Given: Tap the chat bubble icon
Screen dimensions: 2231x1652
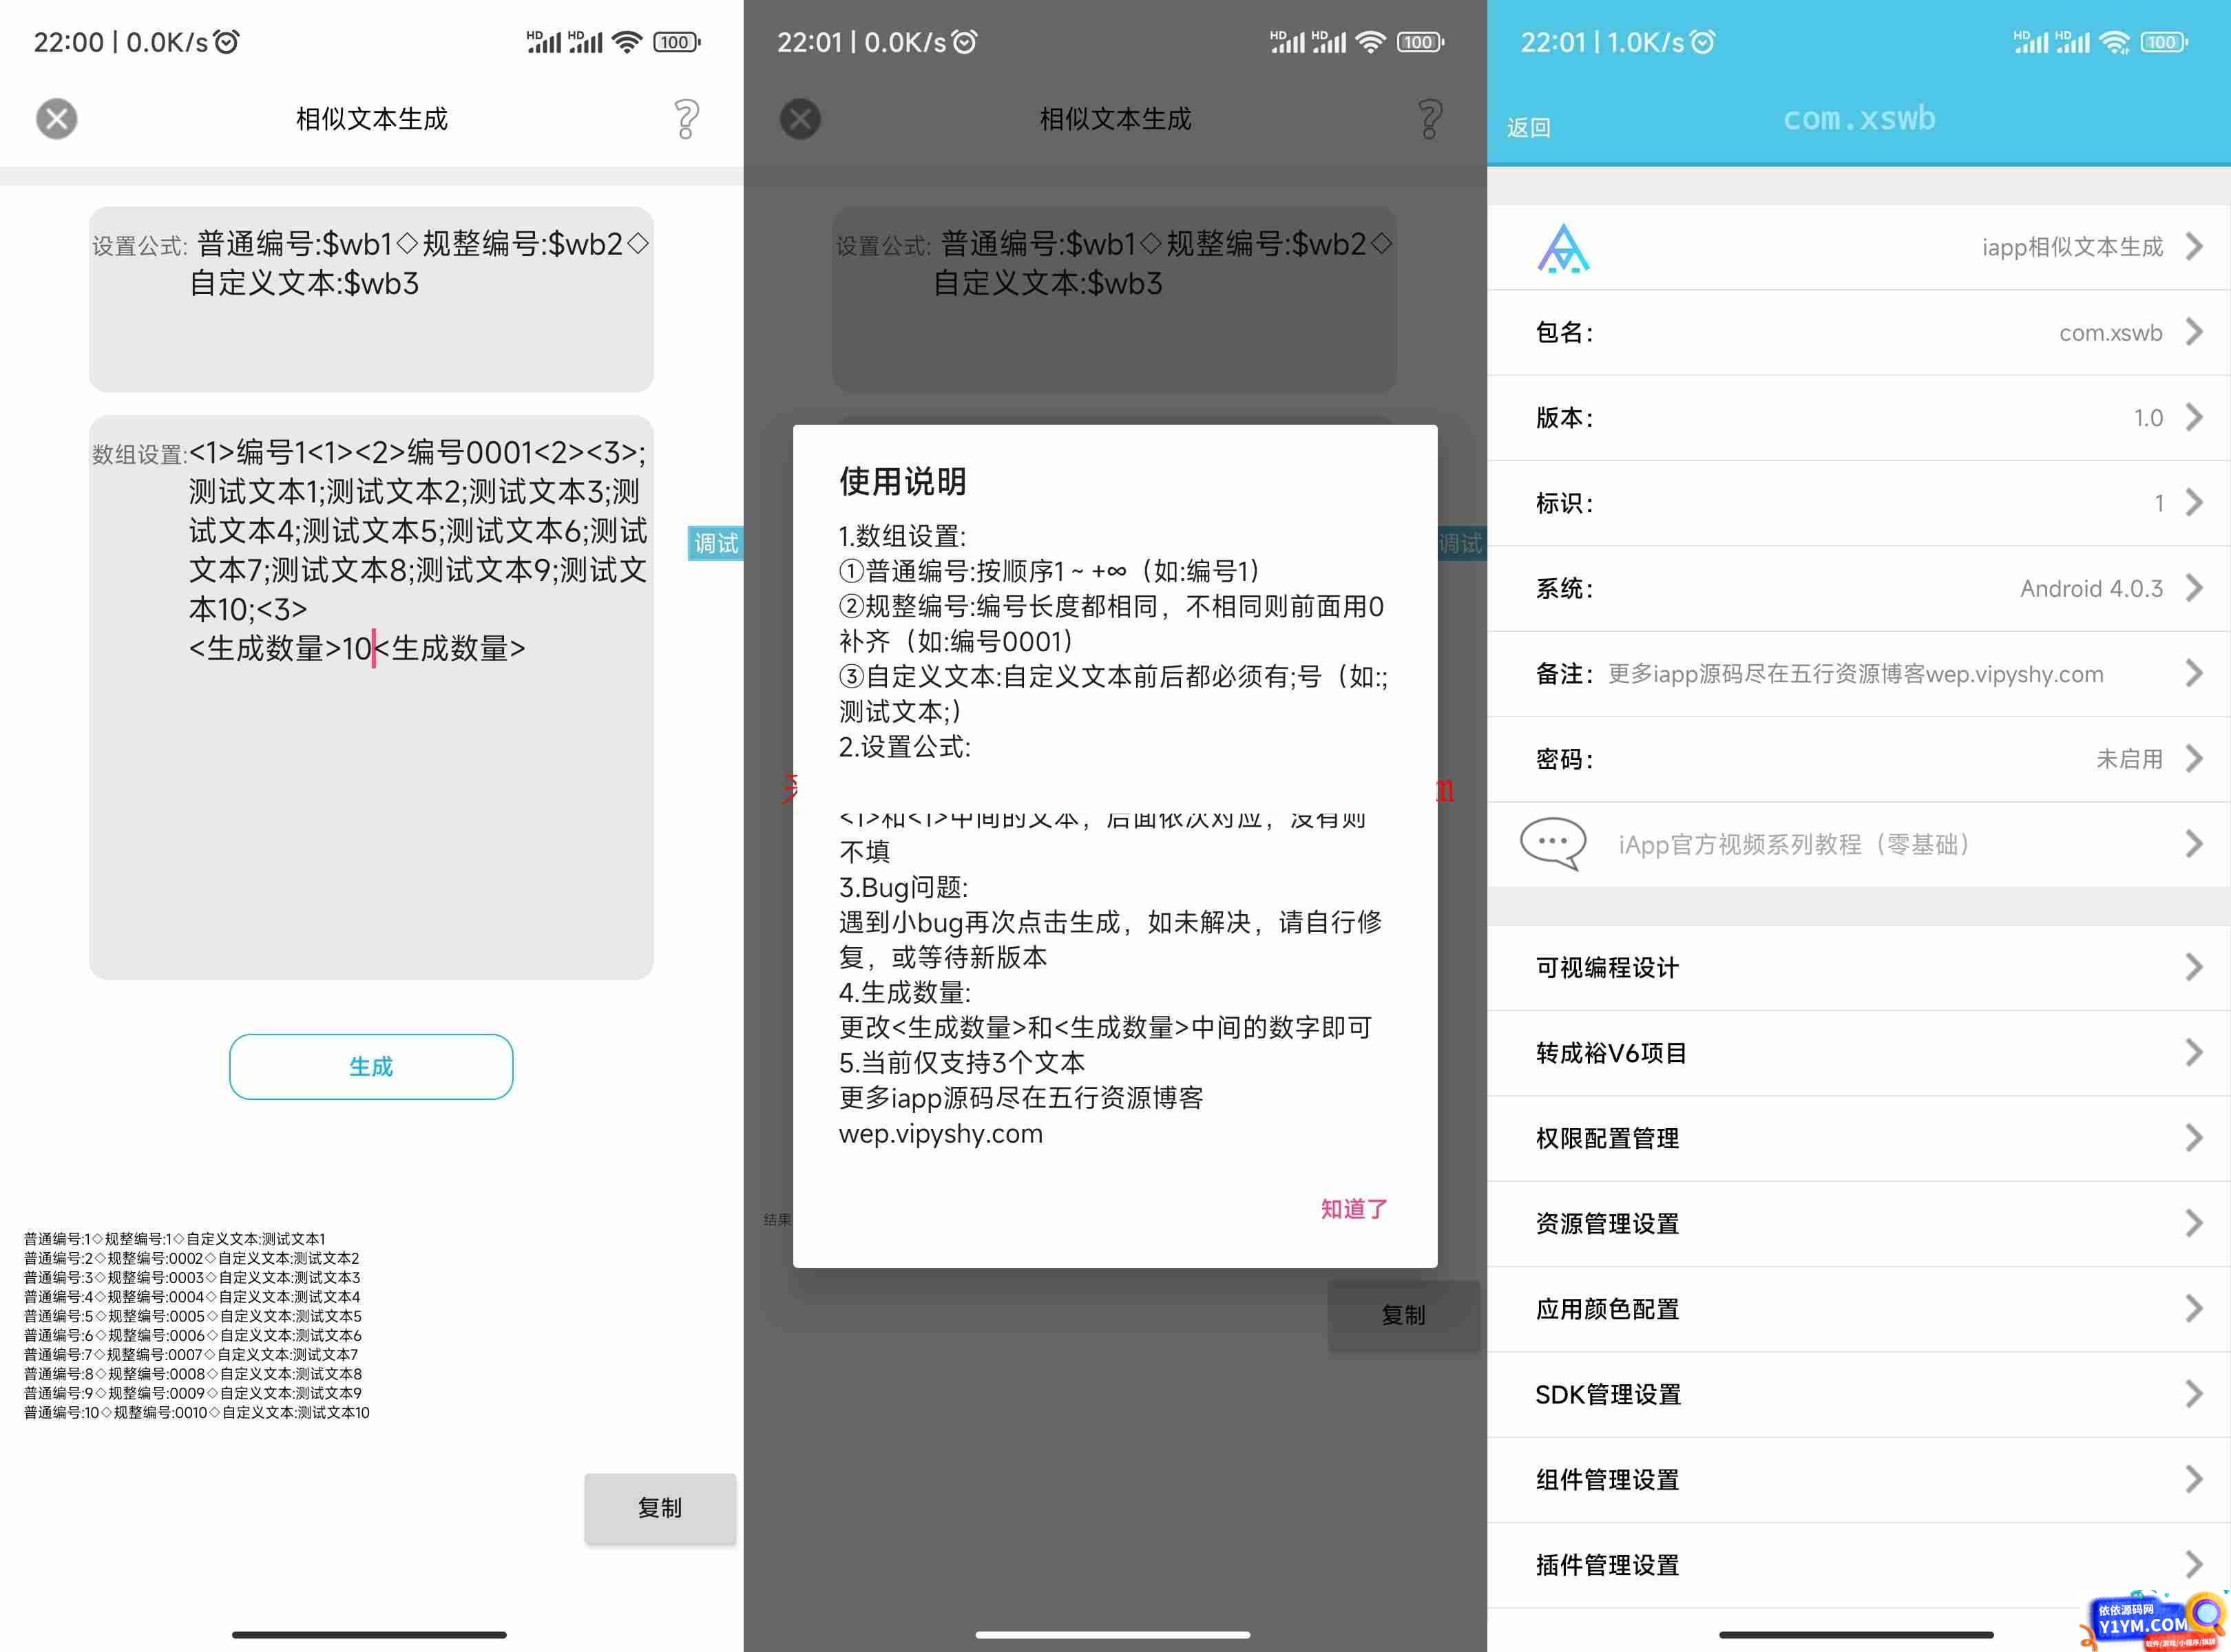Looking at the screenshot, I should (x=1553, y=844).
